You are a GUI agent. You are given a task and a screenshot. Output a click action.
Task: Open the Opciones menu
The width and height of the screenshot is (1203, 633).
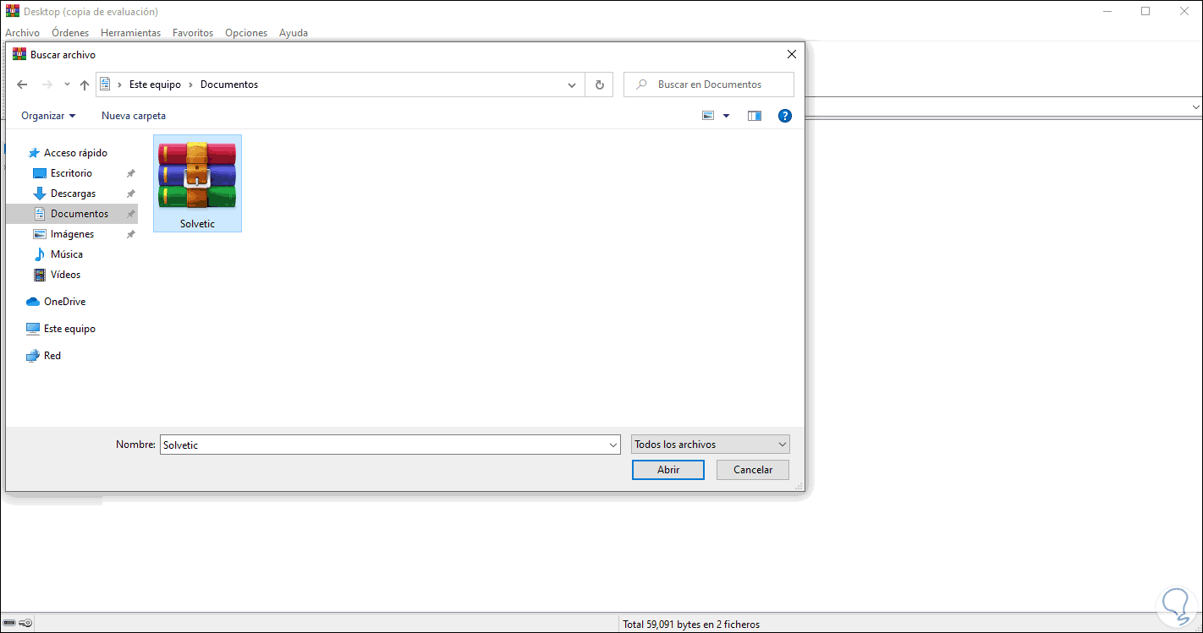(x=245, y=32)
